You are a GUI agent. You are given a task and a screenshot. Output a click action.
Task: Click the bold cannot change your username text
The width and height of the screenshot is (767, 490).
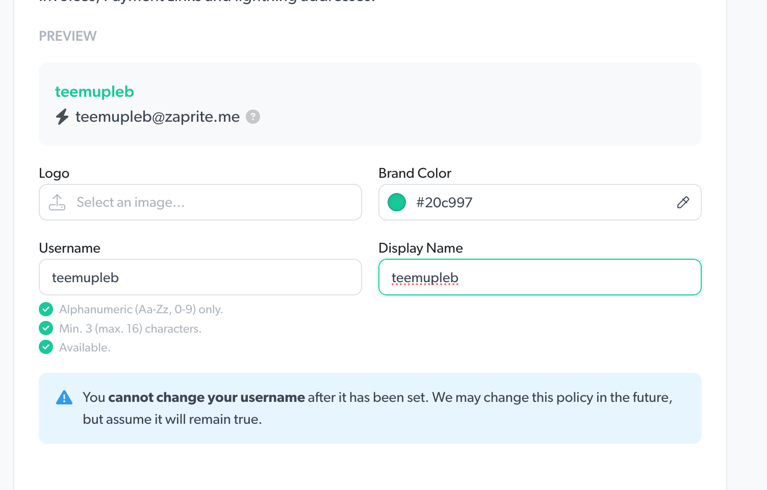pos(207,397)
